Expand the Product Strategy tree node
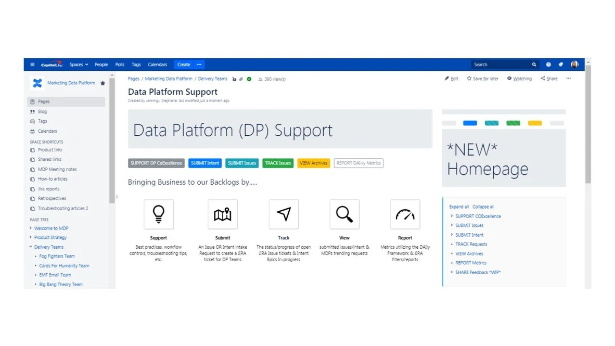Image resolution: width=615 pixels, height=346 pixels. pyautogui.click(x=31, y=237)
